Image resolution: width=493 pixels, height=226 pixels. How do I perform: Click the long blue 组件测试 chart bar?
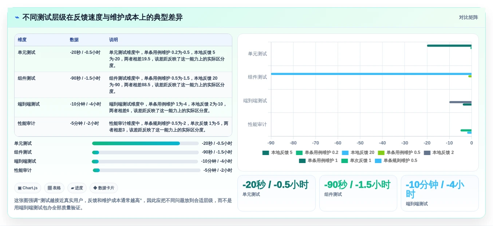371,74
